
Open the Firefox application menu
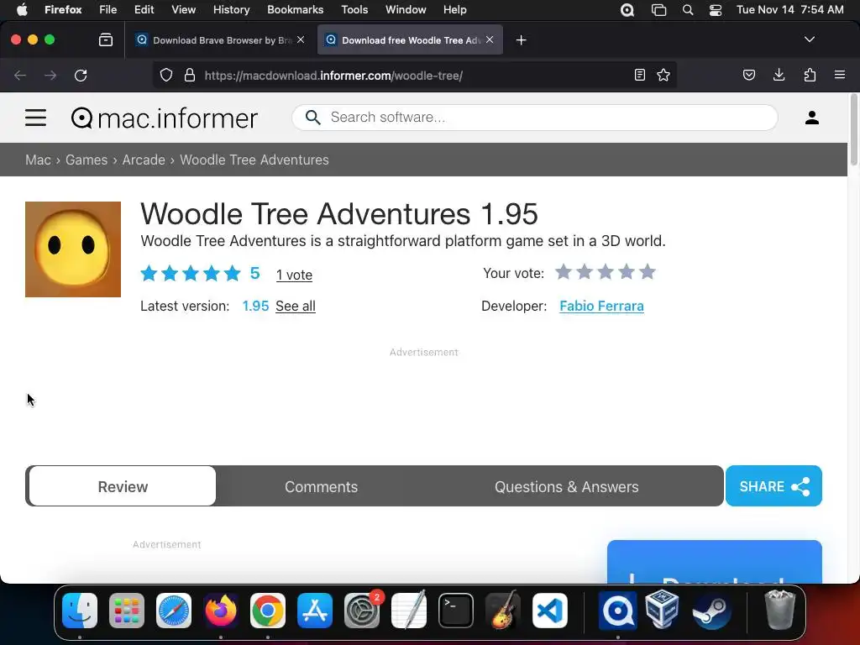coord(840,75)
